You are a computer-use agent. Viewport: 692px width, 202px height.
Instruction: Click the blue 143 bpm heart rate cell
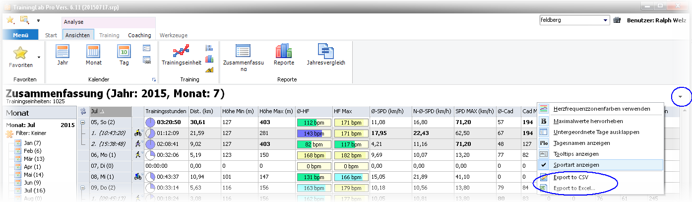pos(313,133)
